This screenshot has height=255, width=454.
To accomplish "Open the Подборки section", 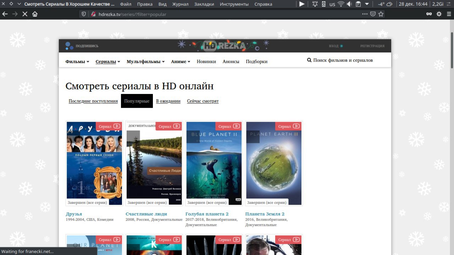I will point(256,61).
